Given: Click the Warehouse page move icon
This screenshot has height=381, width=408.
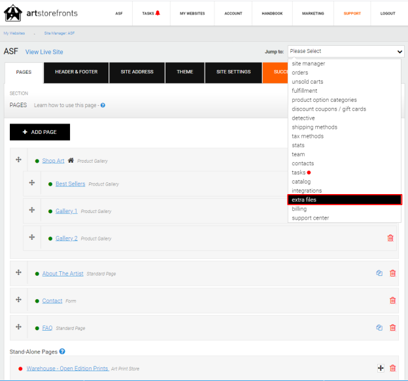Looking at the screenshot, I should click(381, 368).
